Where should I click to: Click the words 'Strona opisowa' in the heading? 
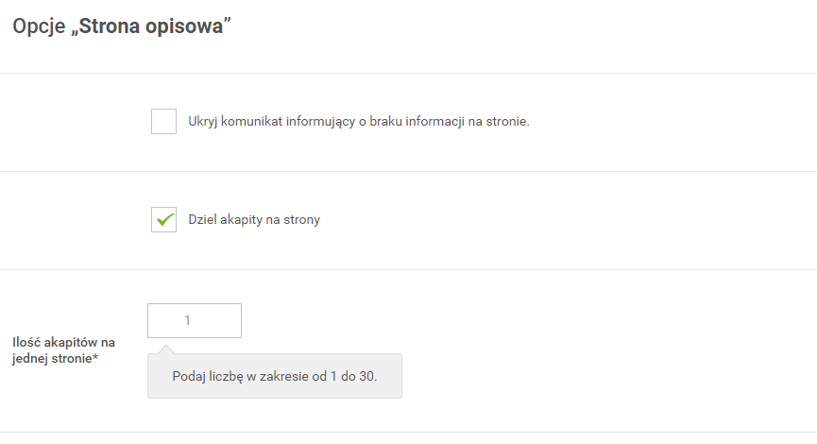151,26
